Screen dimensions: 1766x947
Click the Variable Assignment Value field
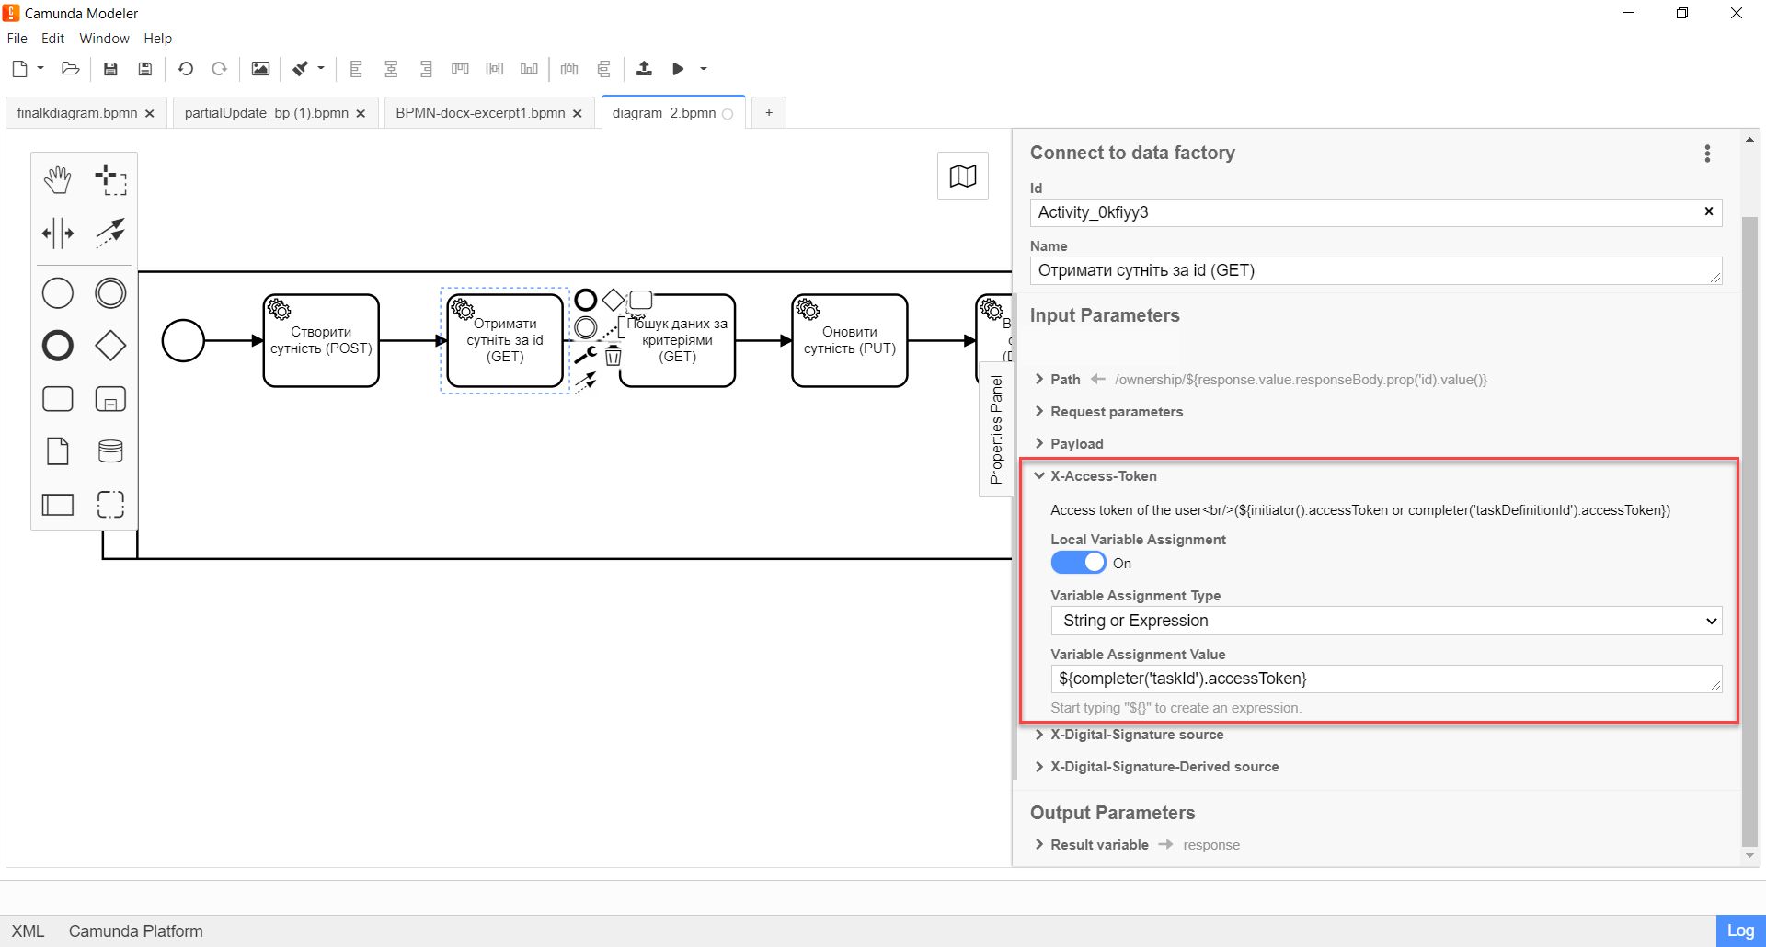(1386, 679)
